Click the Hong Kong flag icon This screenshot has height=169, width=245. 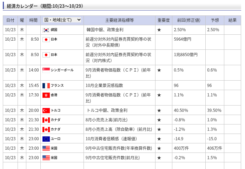point(46,95)
